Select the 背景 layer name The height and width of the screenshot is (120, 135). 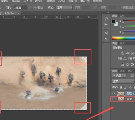click(x=129, y=99)
